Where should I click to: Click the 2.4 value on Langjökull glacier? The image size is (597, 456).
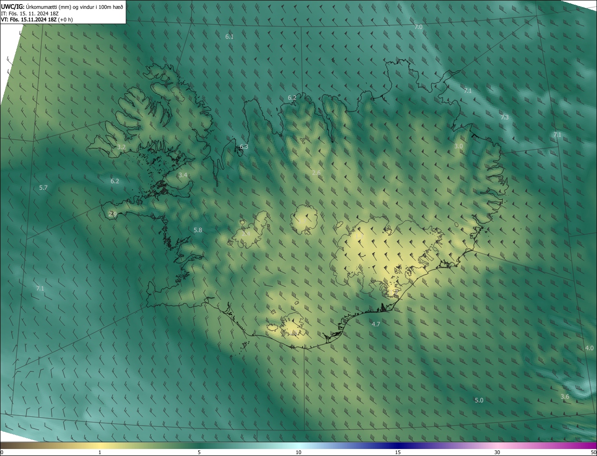(x=245, y=233)
